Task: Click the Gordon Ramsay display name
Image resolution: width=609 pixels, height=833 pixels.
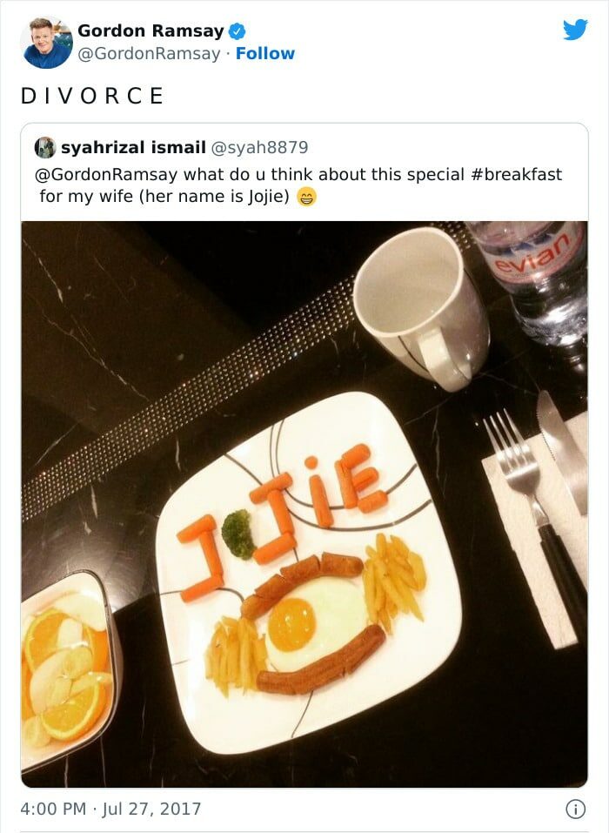Action: click(x=151, y=30)
